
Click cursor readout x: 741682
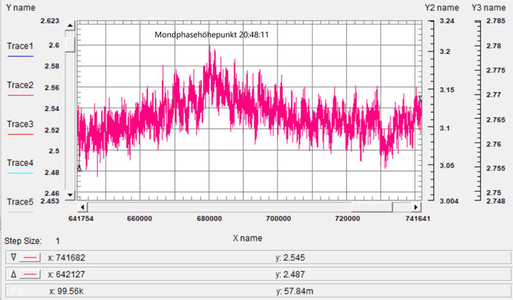tap(66, 258)
